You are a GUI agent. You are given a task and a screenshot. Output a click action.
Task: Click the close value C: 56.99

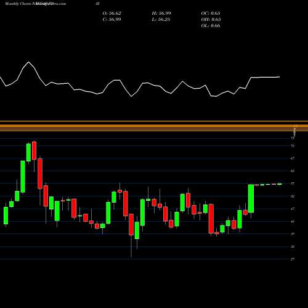click(111, 20)
